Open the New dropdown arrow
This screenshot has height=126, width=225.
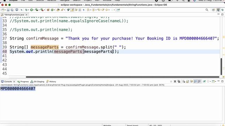point(5,10)
